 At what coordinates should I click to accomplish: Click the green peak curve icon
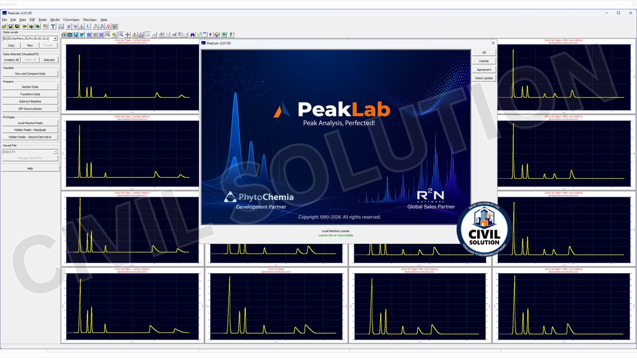[x=96, y=26]
